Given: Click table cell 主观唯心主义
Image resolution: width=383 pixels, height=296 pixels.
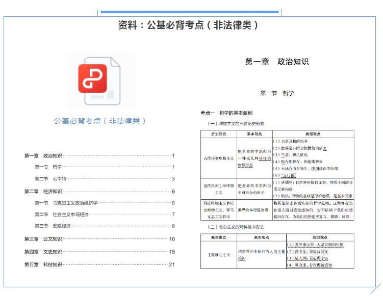Looking at the screenshot, I should click(219, 255).
